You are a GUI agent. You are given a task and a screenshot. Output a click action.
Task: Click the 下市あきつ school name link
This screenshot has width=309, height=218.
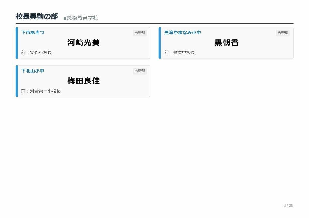pyautogui.click(x=32, y=32)
